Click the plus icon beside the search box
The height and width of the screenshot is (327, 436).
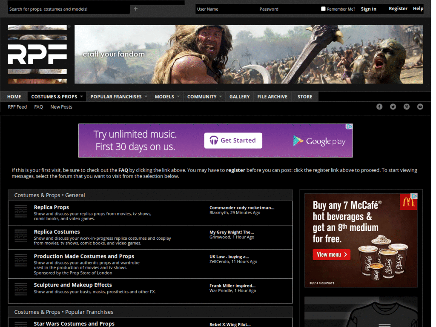(x=136, y=9)
